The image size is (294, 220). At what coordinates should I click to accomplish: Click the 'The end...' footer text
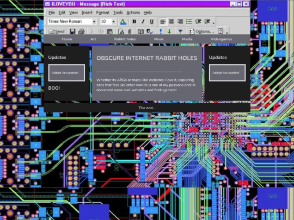147,108
